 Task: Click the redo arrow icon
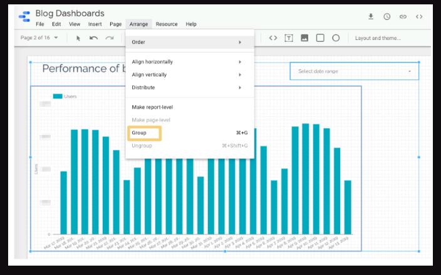(x=110, y=38)
